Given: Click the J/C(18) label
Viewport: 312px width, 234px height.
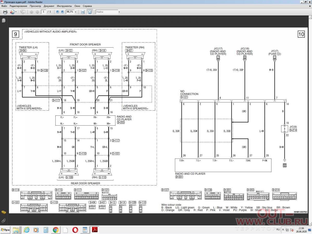Looking at the screenshot, I should click(245, 49).
